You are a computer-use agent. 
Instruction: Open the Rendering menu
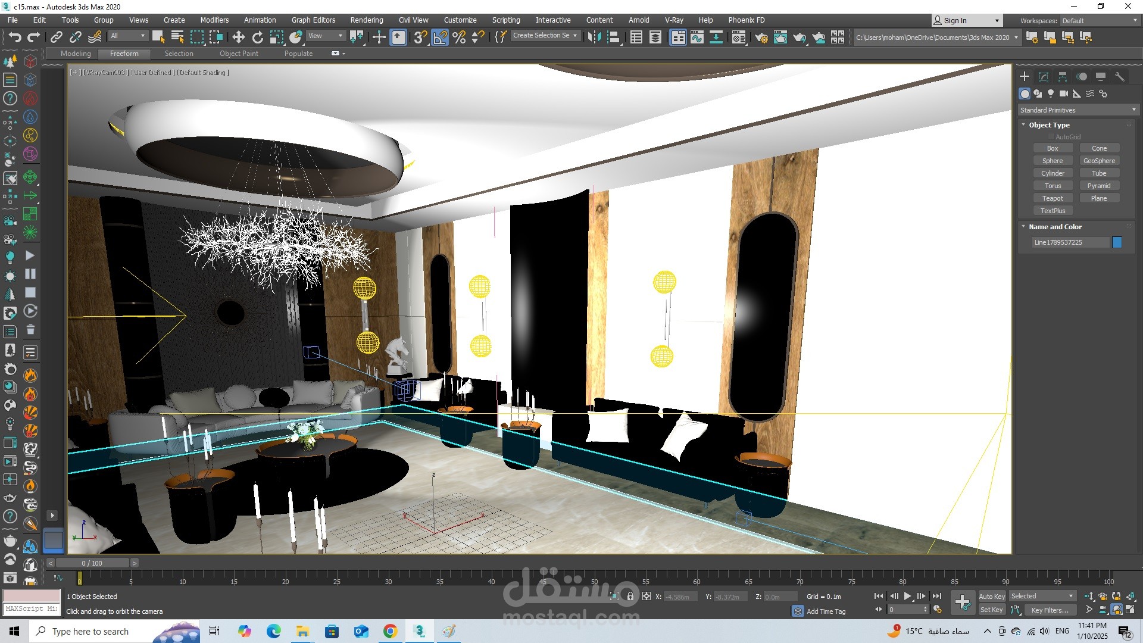tap(366, 20)
